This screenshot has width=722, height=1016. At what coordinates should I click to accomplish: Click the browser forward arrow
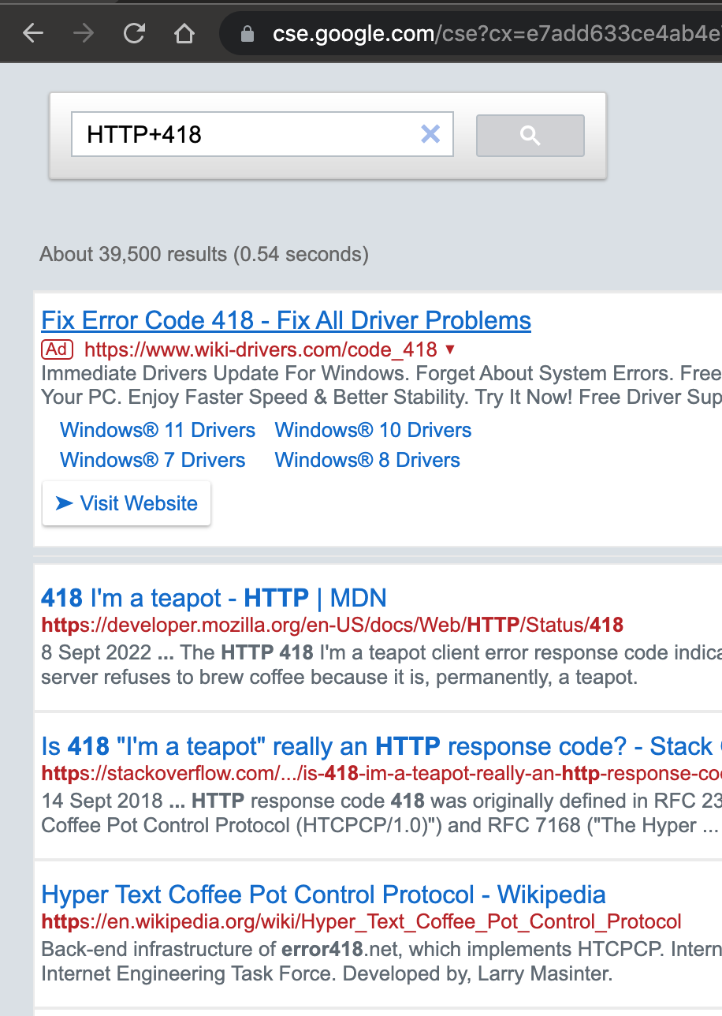tap(84, 33)
